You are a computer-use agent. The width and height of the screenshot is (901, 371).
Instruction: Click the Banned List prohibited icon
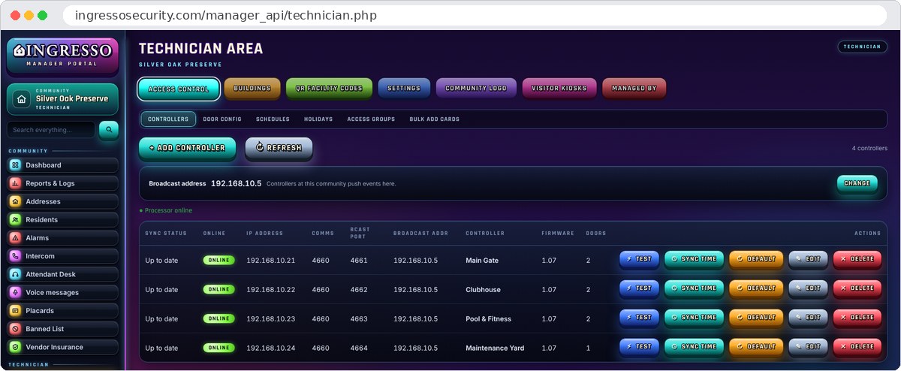15,329
